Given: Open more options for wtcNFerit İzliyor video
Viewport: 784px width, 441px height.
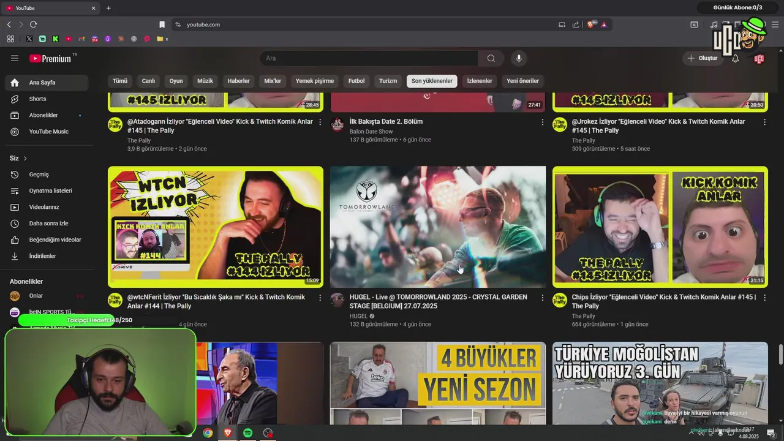Looking at the screenshot, I should (320, 298).
